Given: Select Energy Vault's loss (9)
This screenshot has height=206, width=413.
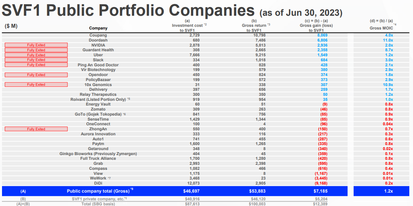Looking at the screenshot, I should tap(324, 104).
